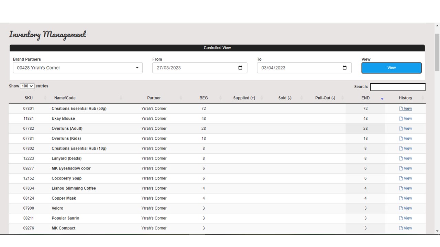This screenshot has width=440, height=247.
Task: Click the Controlled View panel title bar
Action: (217, 48)
